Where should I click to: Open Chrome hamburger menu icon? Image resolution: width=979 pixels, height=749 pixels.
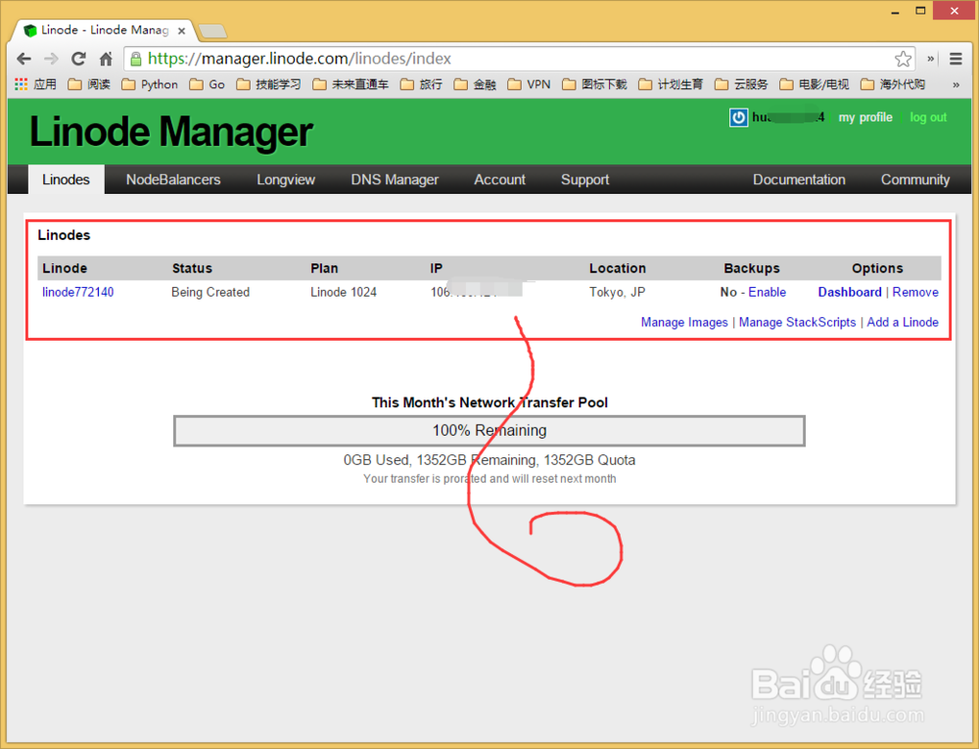coord(956,59)
